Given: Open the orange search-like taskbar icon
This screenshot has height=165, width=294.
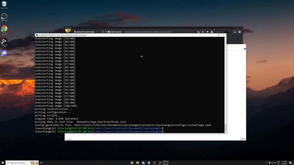Looking at the screenshot, I should [x=160, y=163].
